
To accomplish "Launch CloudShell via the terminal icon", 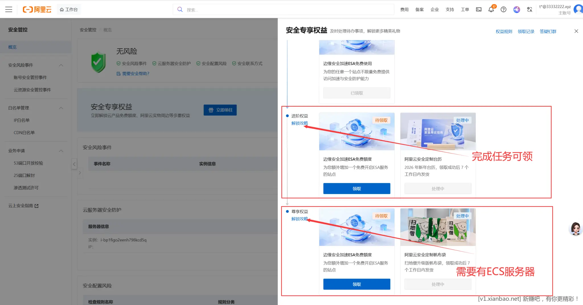I will [x=479, y=9].
